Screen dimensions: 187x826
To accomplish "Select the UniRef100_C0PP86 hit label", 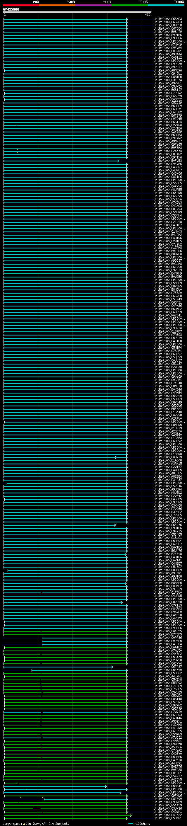I will (168, 638).
